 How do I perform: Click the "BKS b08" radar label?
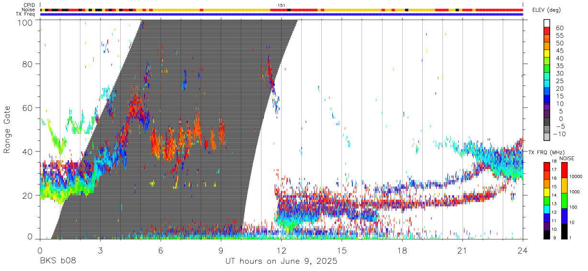58,261
